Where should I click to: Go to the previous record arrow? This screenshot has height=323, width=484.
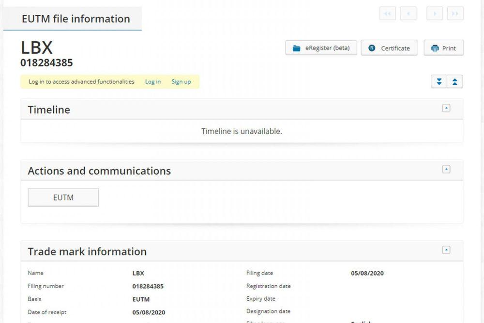tap(408, 14)
